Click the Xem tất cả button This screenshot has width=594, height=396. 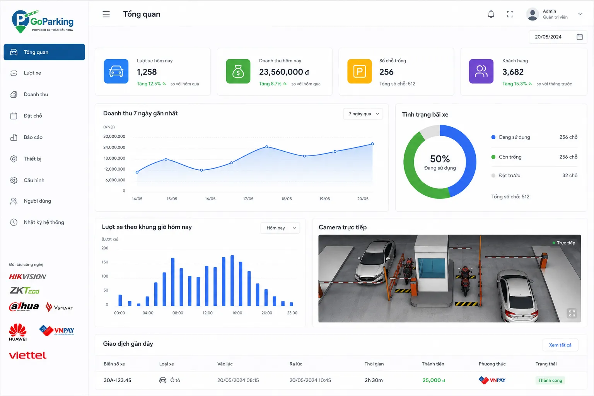tap(560, 345)
